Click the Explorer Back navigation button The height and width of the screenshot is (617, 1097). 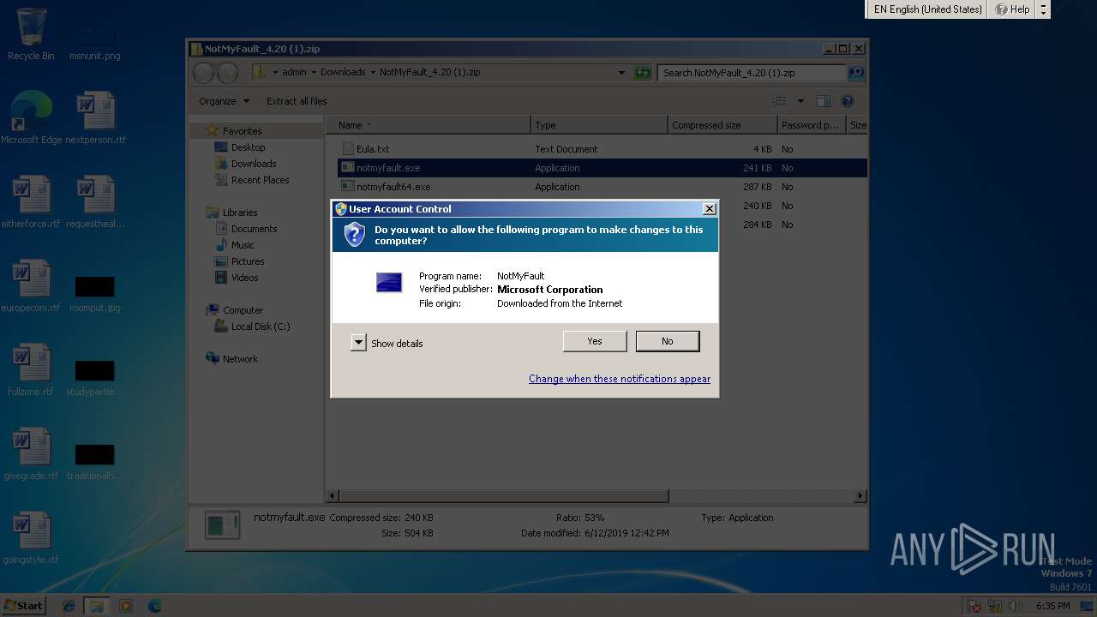(203, 73)
